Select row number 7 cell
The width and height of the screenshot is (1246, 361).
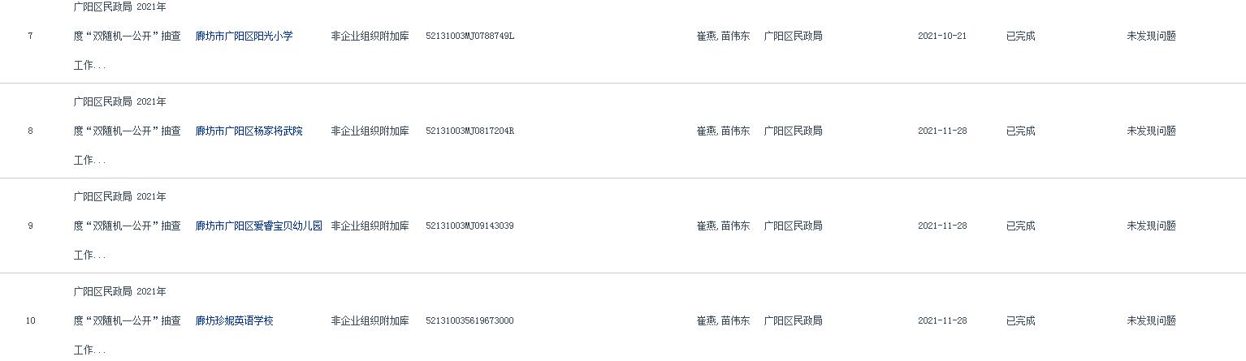click(x=30, y=36)
